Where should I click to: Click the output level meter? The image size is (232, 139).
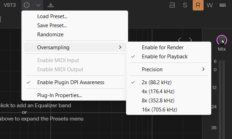[222, 100]
